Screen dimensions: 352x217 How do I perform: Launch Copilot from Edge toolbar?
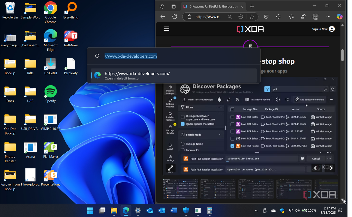[x=340, y=17]
